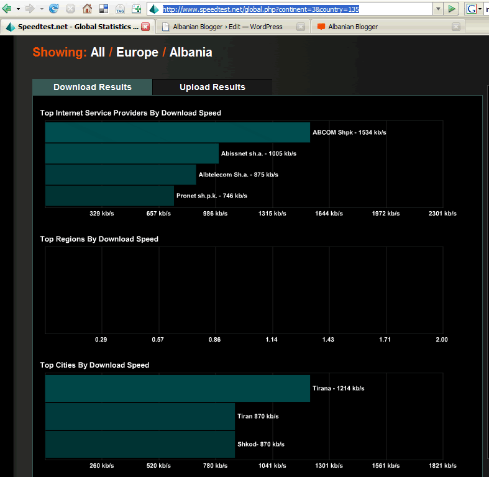Click the All breadcrumb link

pyautogui.click(x=98, y=52)
